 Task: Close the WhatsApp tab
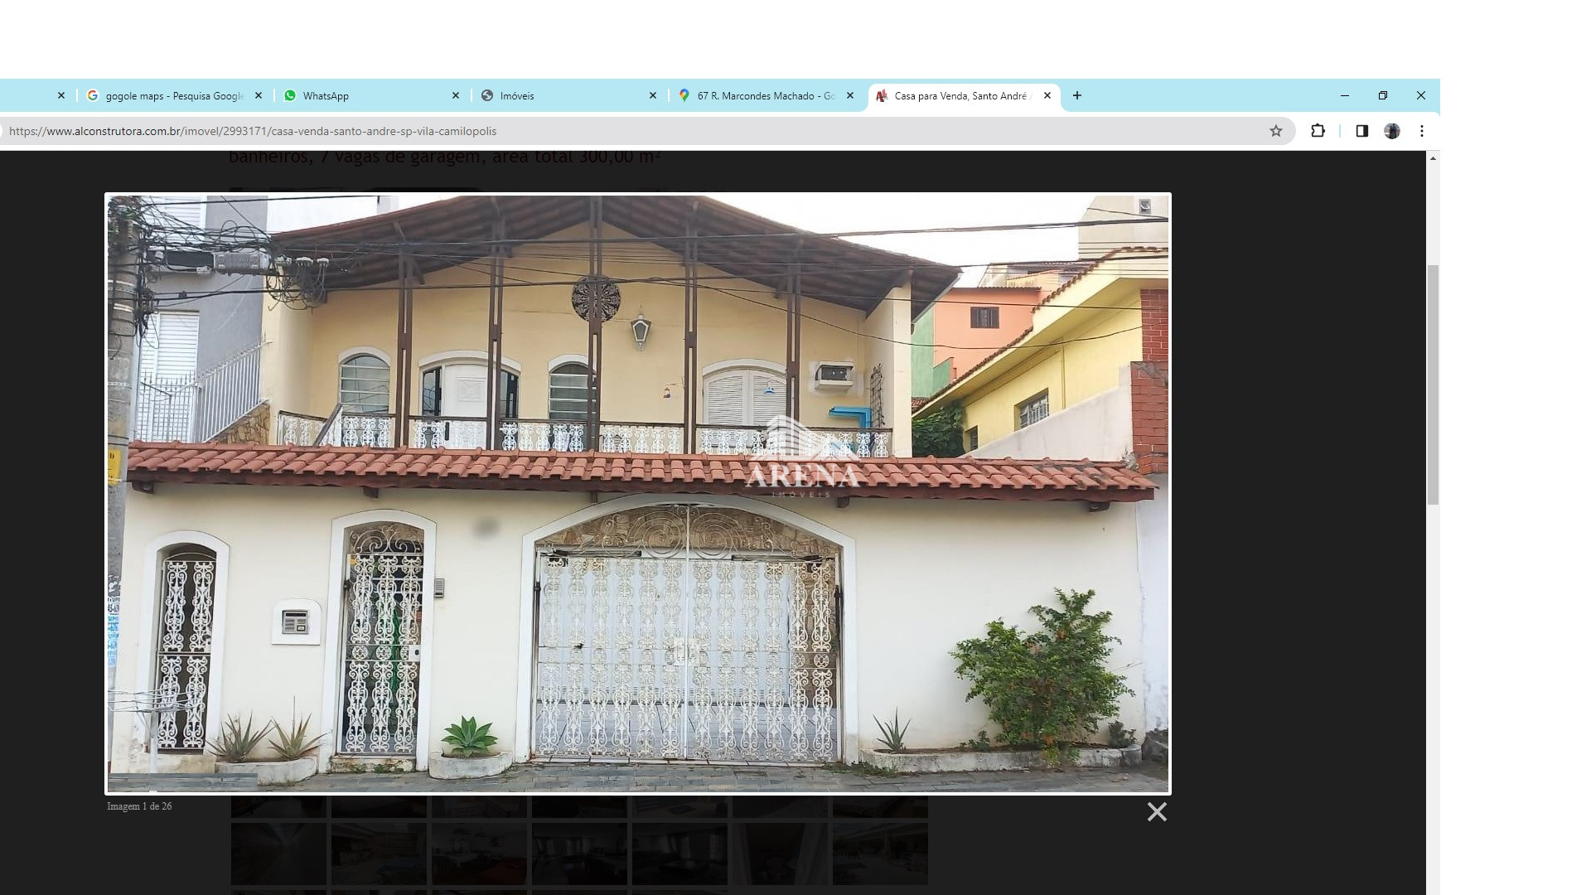tap(456, 96)
